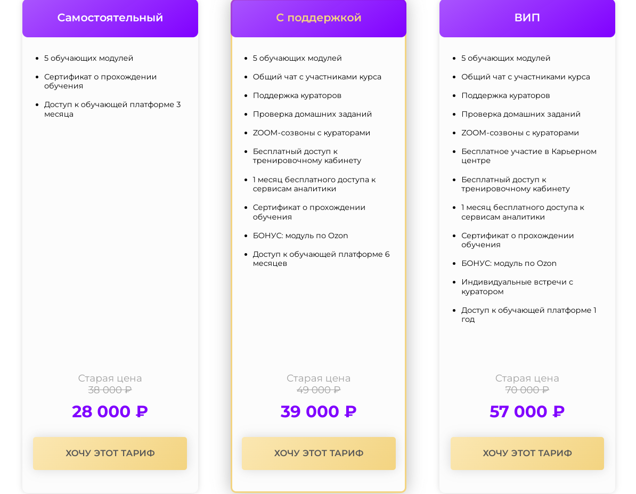Screen dimensions: 636x494
Task: Choose "Хочу этот тариф" under the 39 000 ₽ price
Action: pyautogui.click(x=319, y=453)
